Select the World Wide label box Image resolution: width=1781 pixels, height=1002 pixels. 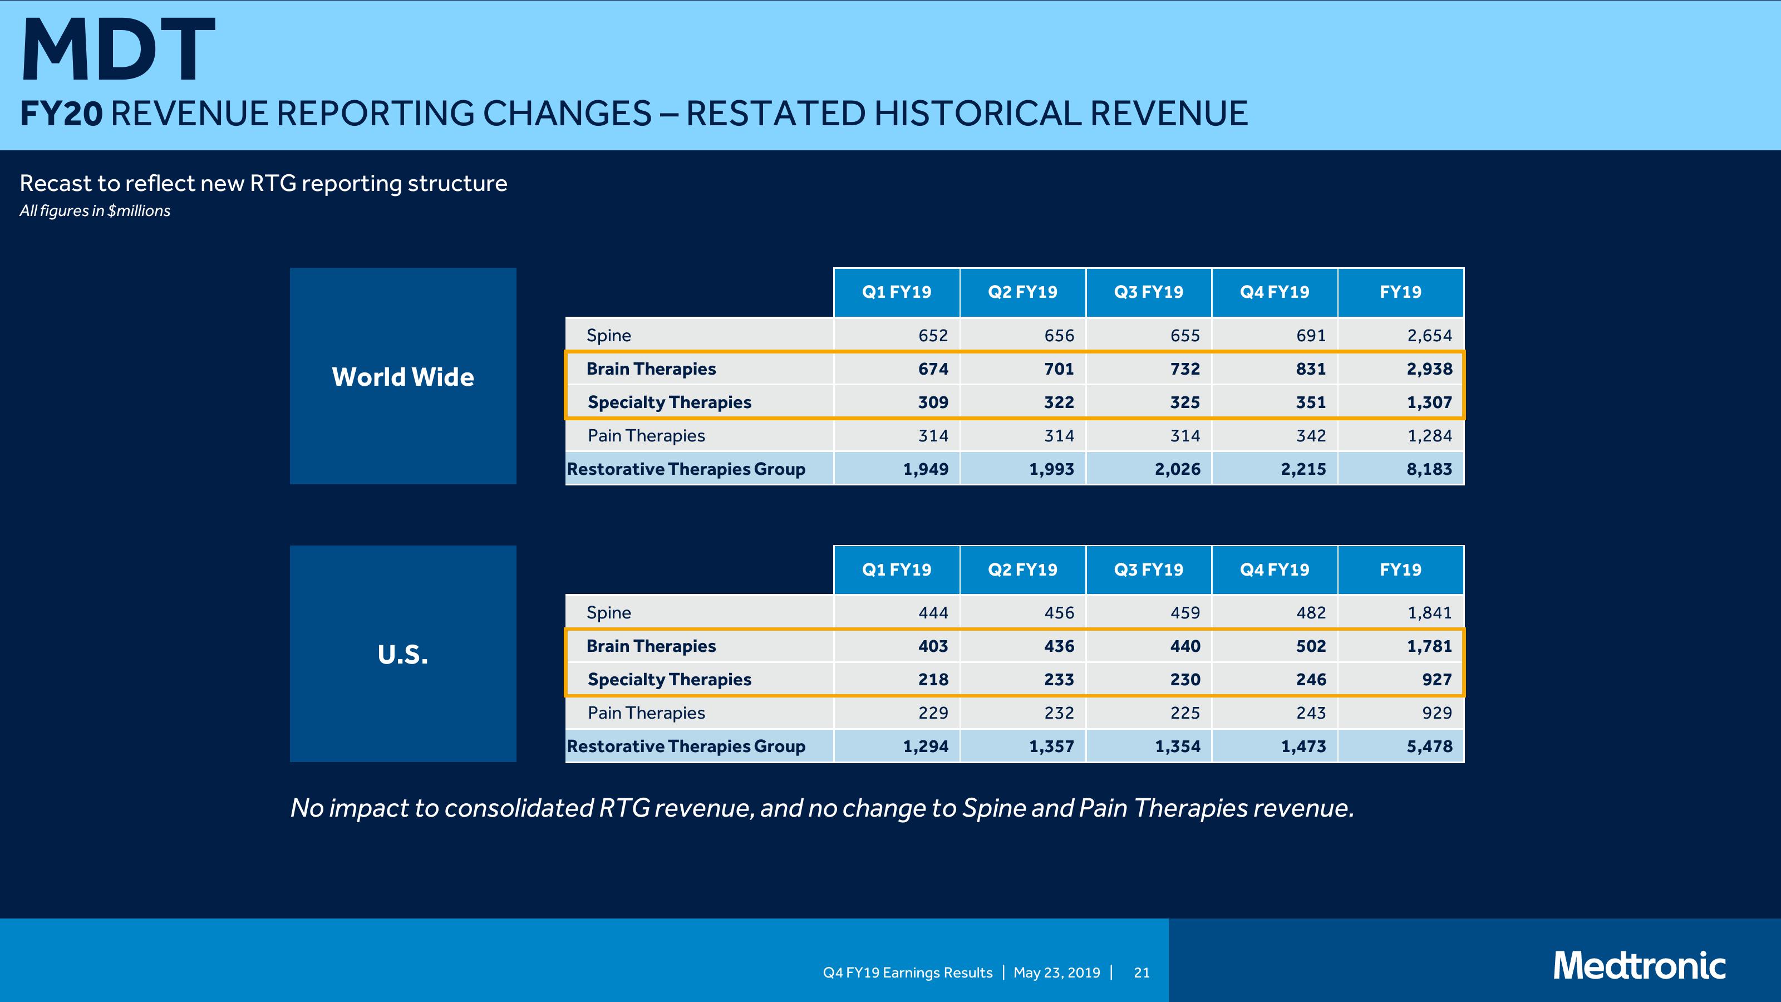[403, 376]
